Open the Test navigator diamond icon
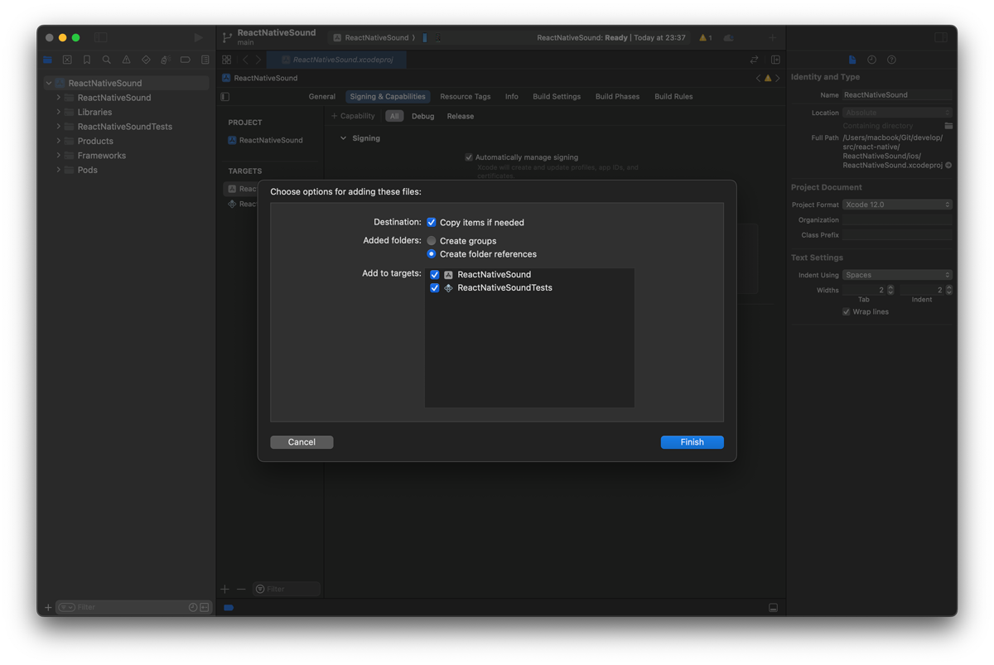The height and width of the screenshot is (665, 994). coord(146,60)
